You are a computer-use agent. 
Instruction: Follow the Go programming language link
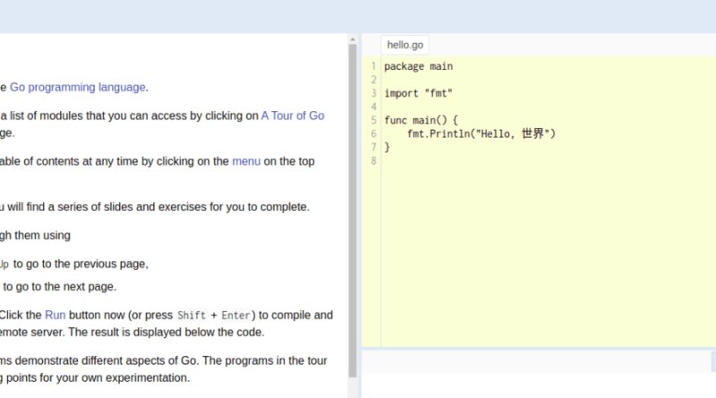(78, 87)
